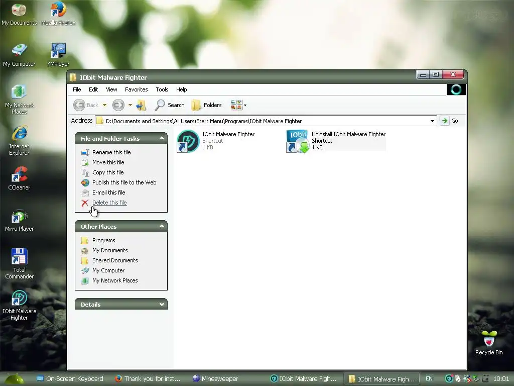Viewport: 514px width, 386px height.
Task: Click the Delete this file link
Action: [x=109, y=203]
